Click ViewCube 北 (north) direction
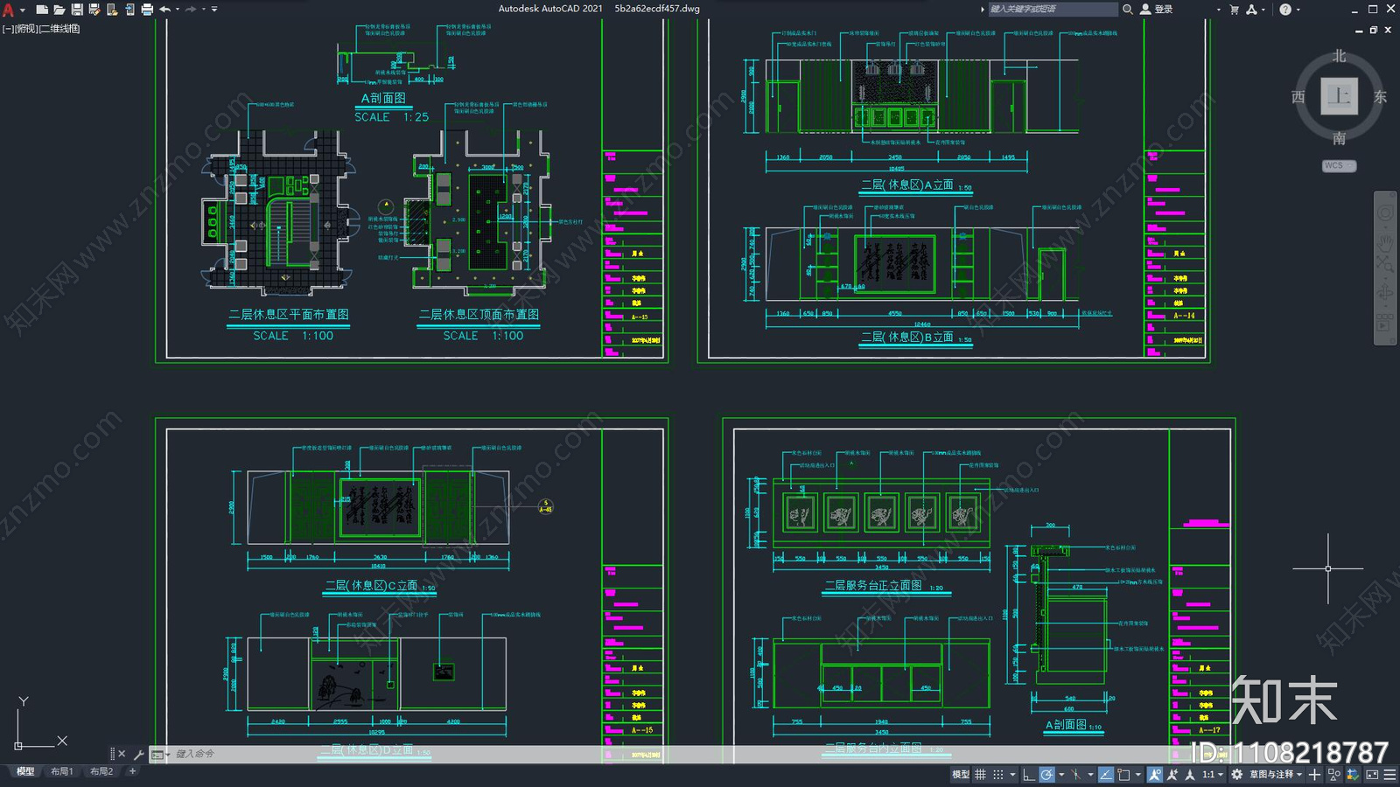This screenshot has width=1400, height=787. coord(1339,56)
